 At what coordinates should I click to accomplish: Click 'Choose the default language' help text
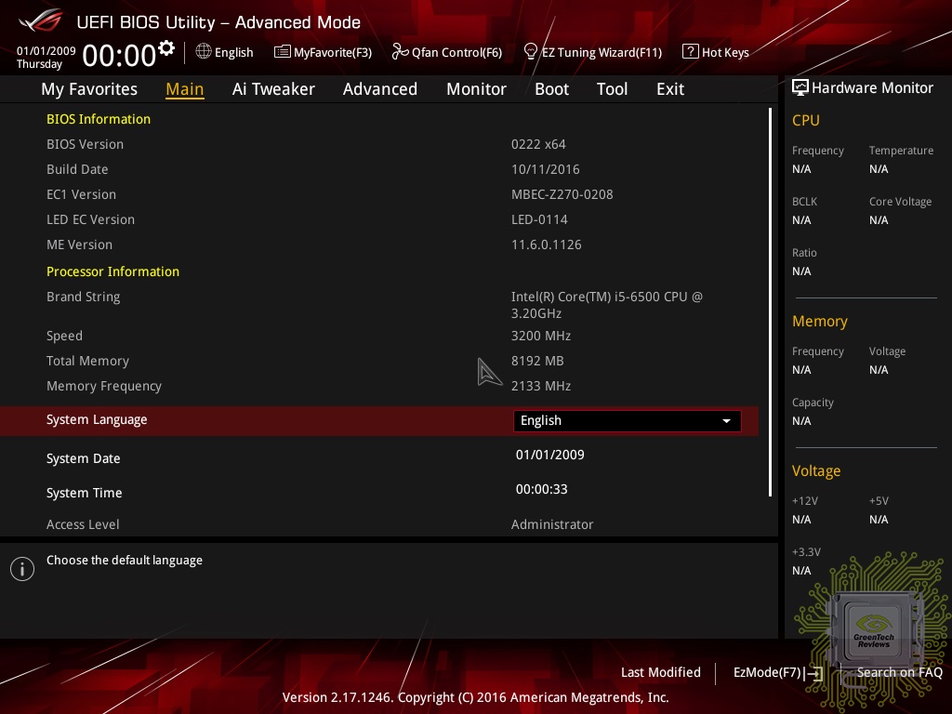[x=125, y=561]
